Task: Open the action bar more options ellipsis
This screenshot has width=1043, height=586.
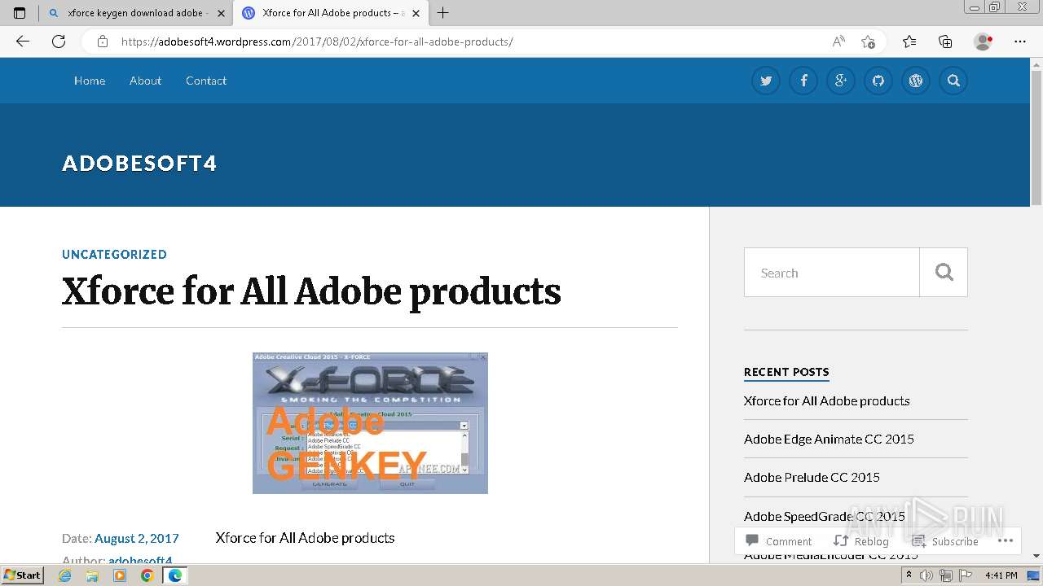Action: tap(1005, 540)
